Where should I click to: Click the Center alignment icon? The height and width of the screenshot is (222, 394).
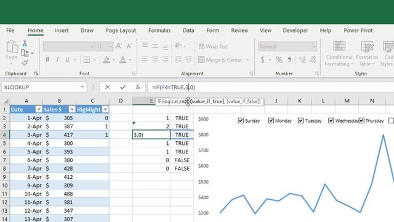point(155,60)
